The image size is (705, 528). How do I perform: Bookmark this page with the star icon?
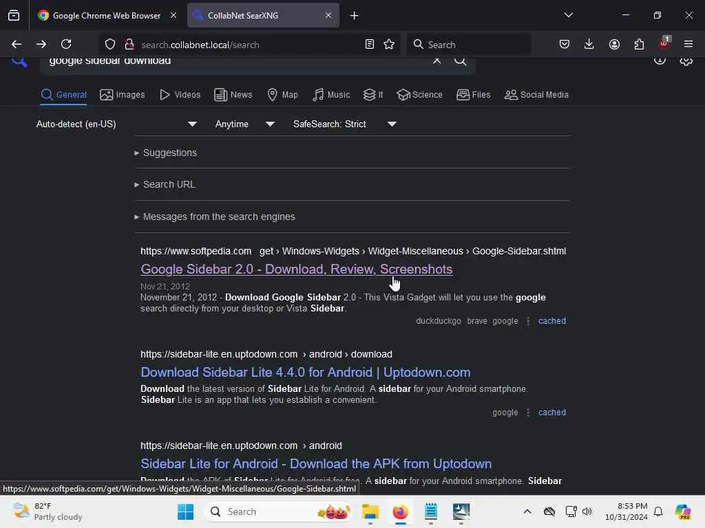click(389, 45)
